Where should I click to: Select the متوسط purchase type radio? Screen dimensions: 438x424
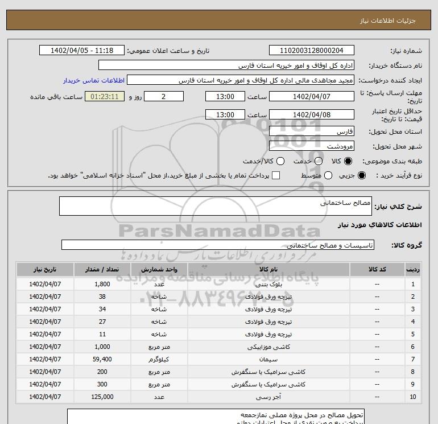(328, 175)
